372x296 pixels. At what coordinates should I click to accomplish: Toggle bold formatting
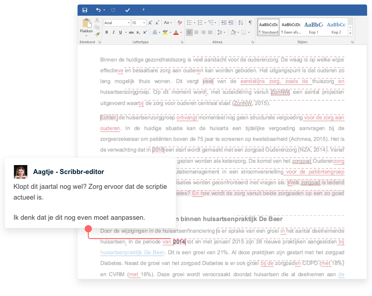[x=107, y=33]
